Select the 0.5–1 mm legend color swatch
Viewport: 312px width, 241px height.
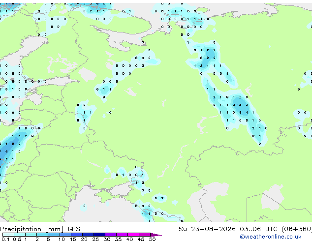(20, 235)
